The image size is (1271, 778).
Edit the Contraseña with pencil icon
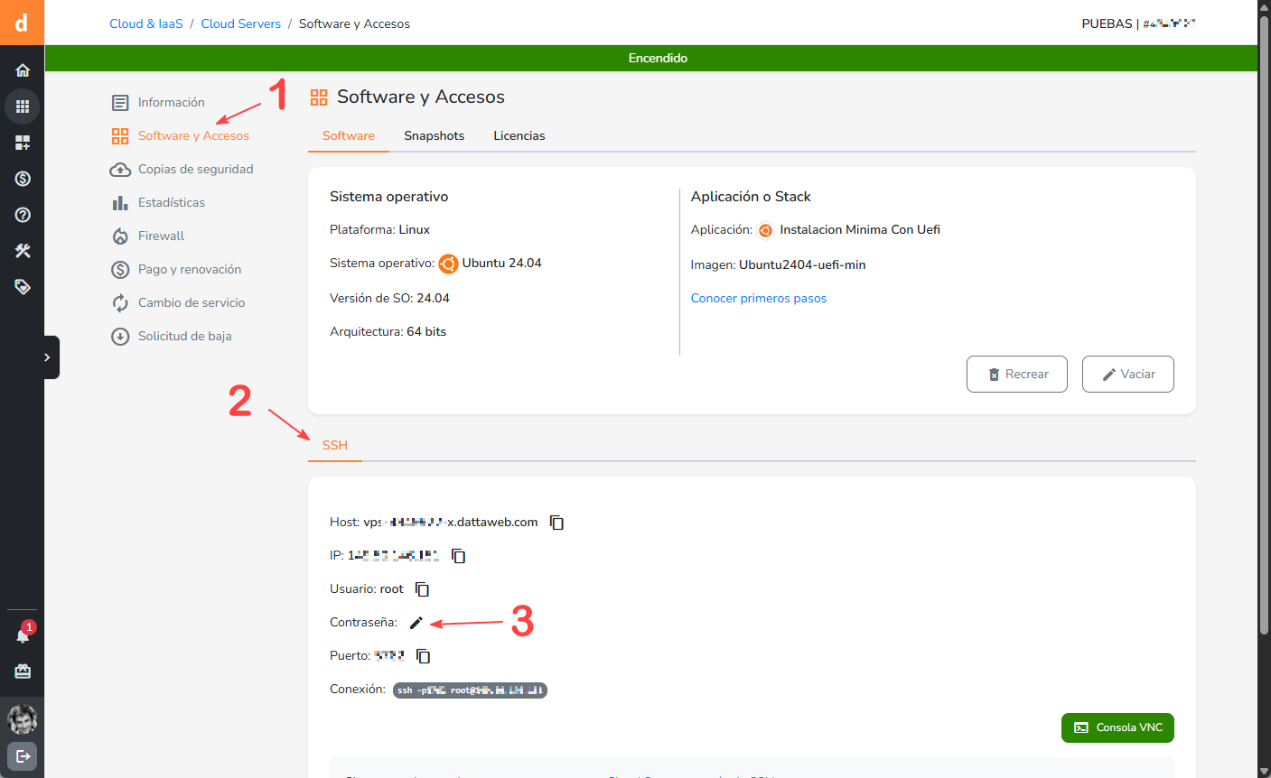tap(416, 623)
